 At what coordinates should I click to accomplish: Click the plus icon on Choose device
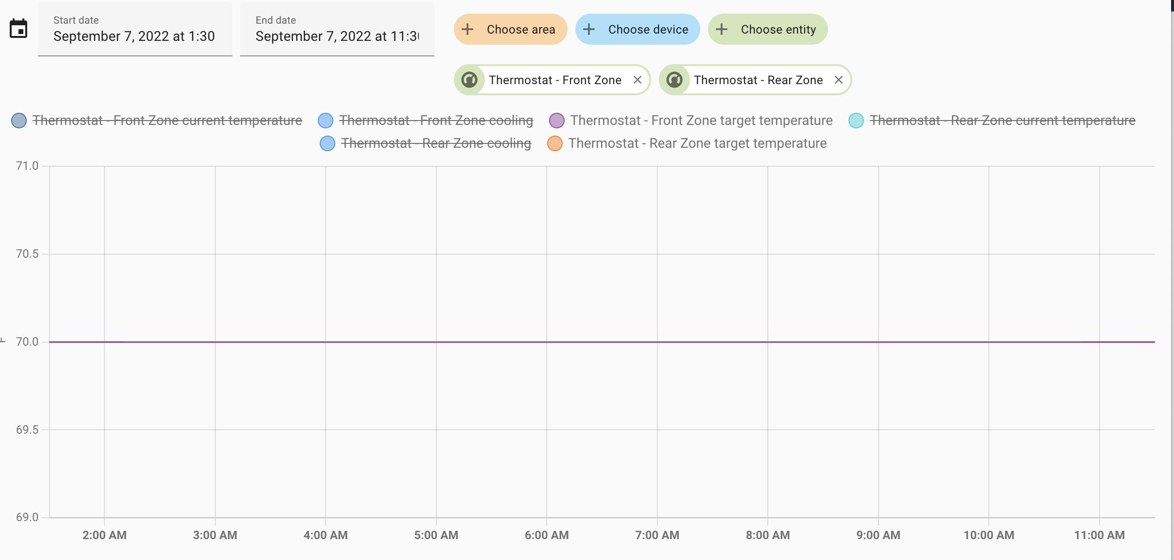point(589,29)
